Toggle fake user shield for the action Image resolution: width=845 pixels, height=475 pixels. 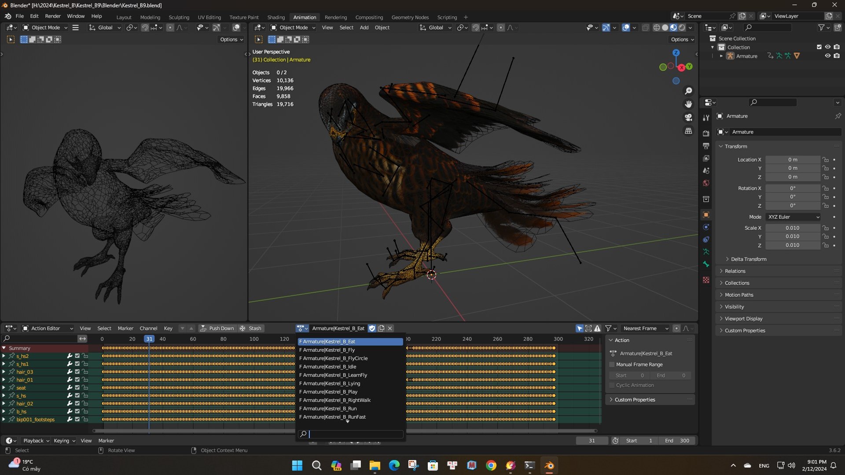(x=372, y=328)
